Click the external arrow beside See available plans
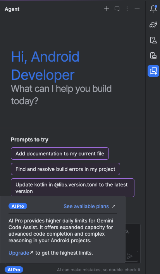 click(114, 207)
